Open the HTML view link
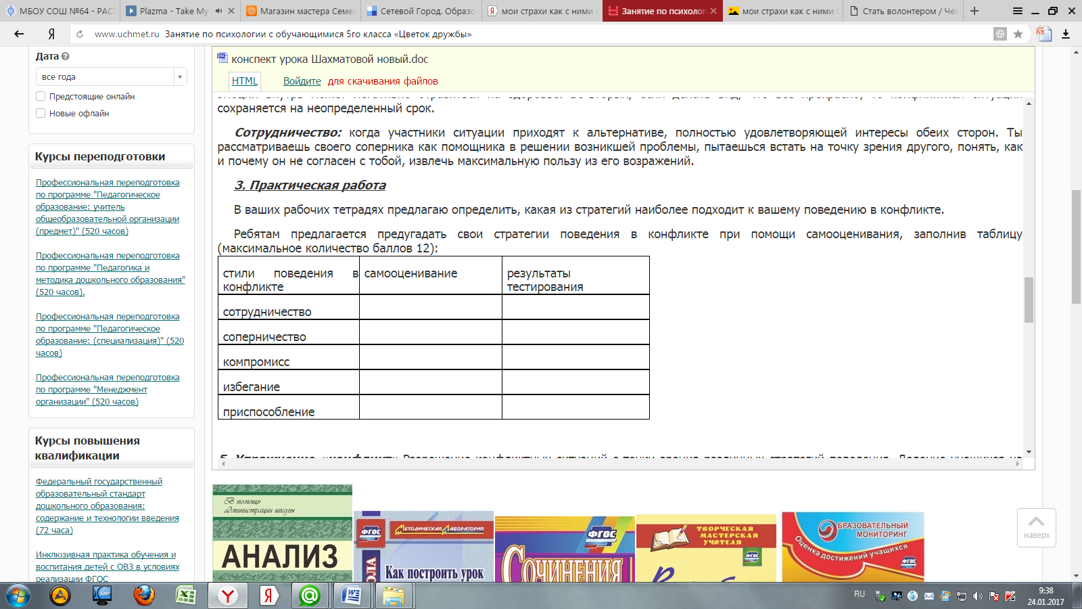 coord(244,81)
